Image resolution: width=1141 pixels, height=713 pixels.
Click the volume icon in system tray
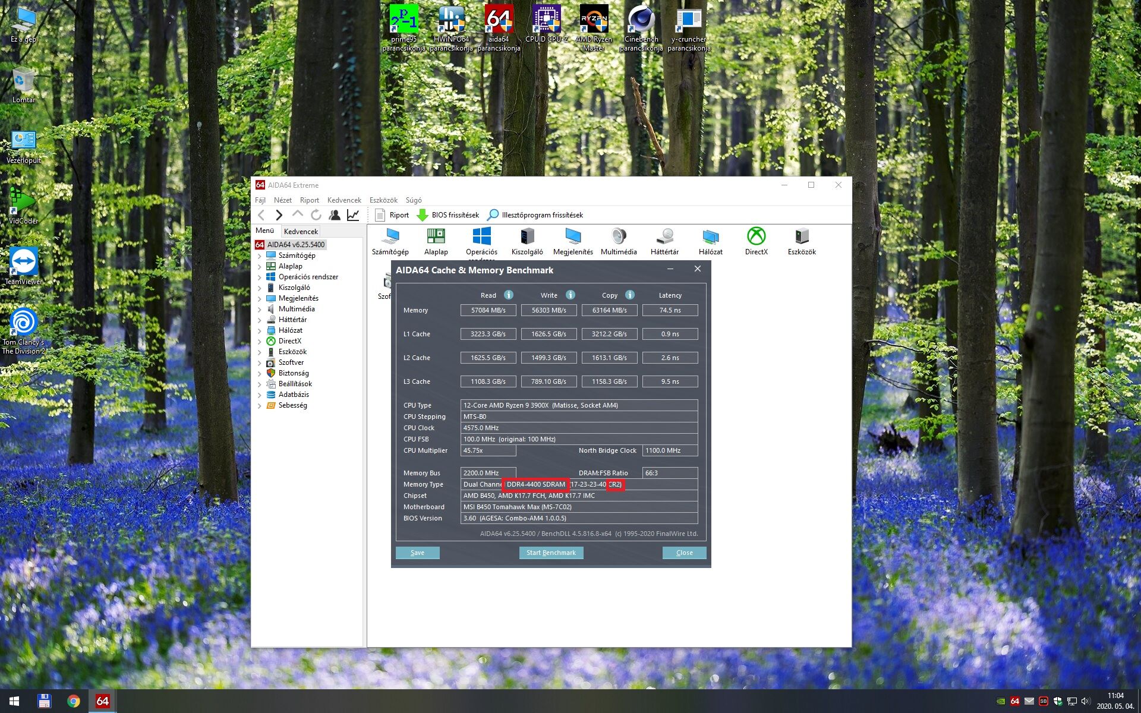click(1085, 701)
